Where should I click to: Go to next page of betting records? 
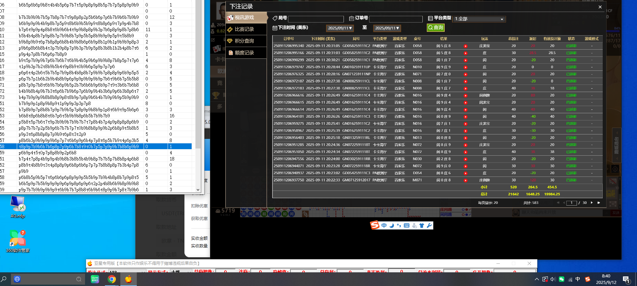592,203
